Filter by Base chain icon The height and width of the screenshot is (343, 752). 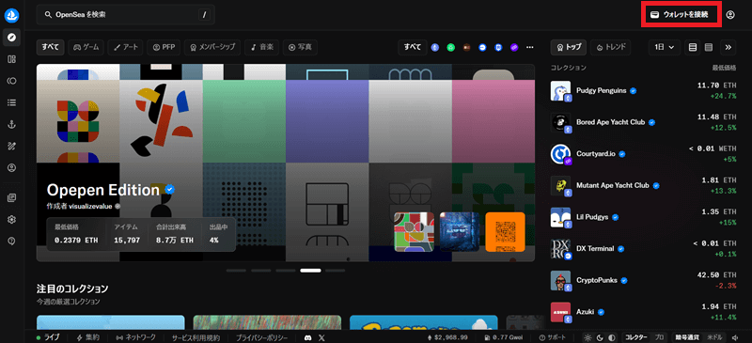(482, 47)
